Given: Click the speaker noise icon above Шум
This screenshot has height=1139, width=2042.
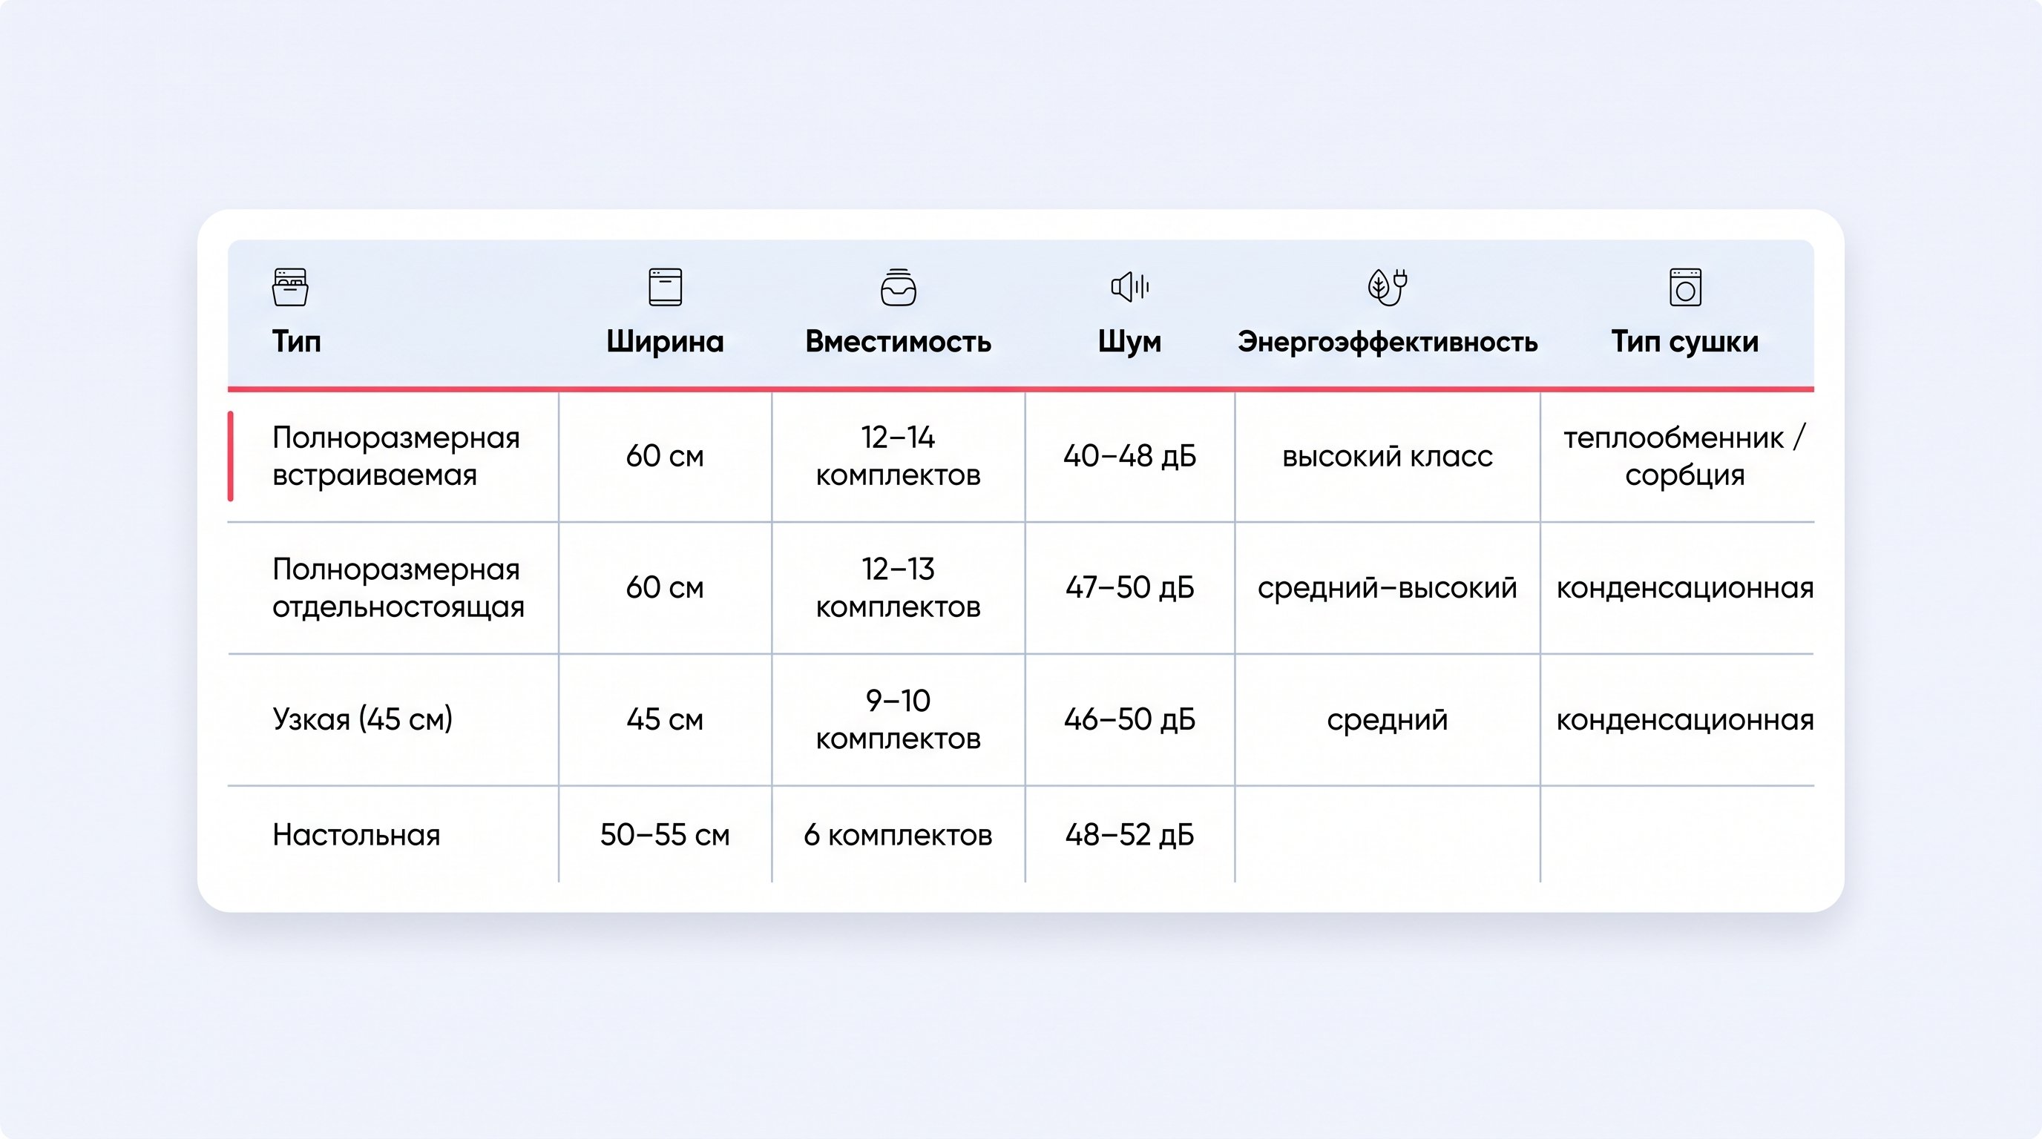Looking at the screenshot, I should tap(1129, 287).
